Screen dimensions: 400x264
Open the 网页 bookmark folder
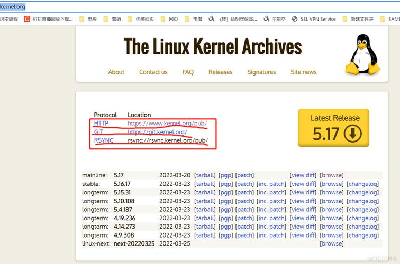pos(169,19)
